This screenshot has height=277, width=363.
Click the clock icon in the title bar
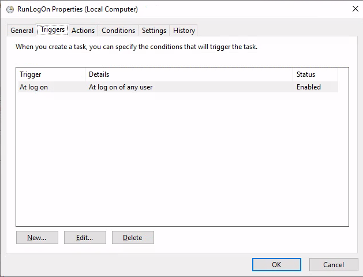[x=10, y=9]
